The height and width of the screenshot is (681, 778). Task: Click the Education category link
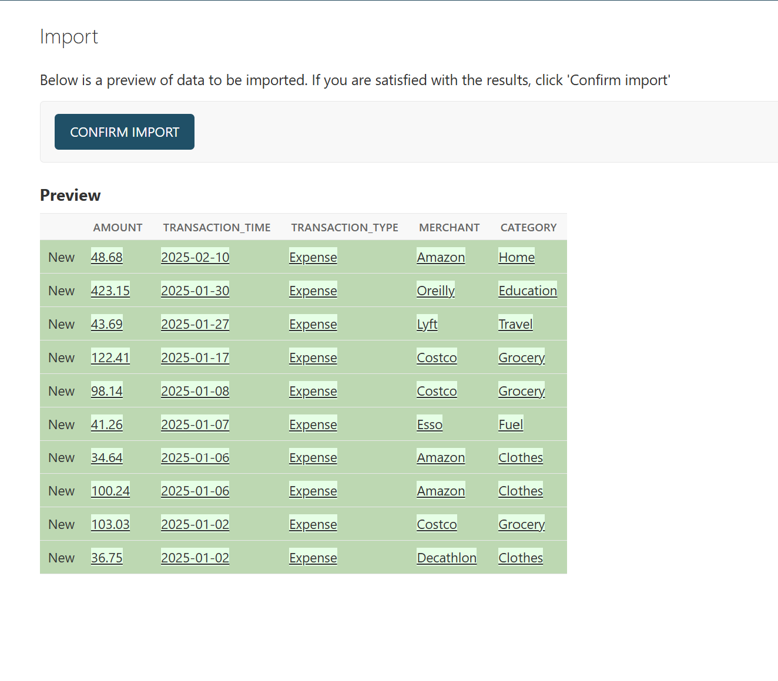coord(528,291)
